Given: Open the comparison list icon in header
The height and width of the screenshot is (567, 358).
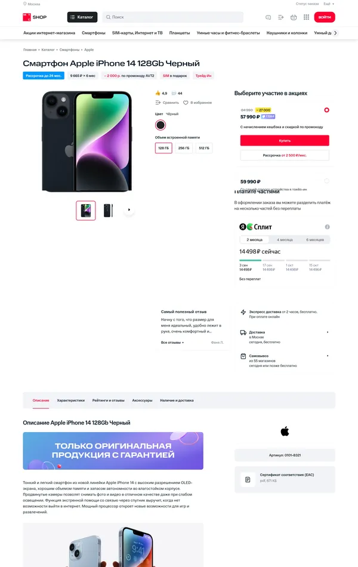Looking at the screenshot, I should pyautogui.click(x=280, y=17).
